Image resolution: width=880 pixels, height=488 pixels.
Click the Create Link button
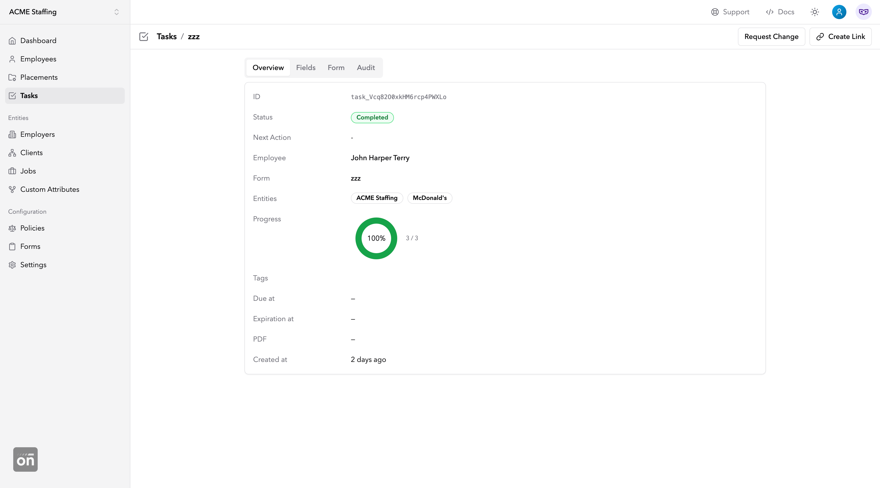pyautogui.click(x=840, y=37)
